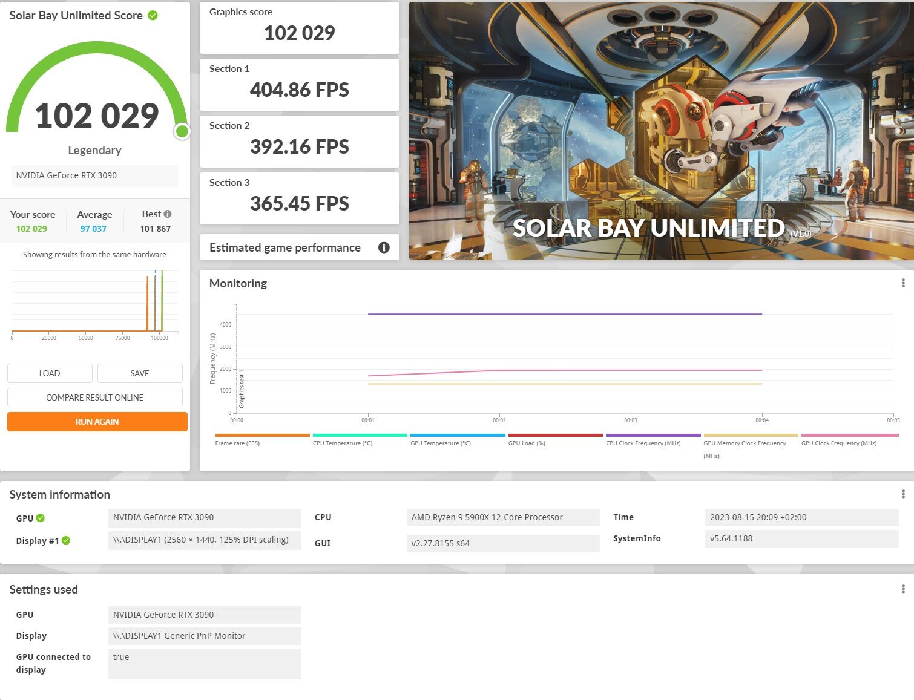Viewport: 914px width, 700px height.
Task: Open the Estimated game performance info icon
Action: tap(384, 247)
